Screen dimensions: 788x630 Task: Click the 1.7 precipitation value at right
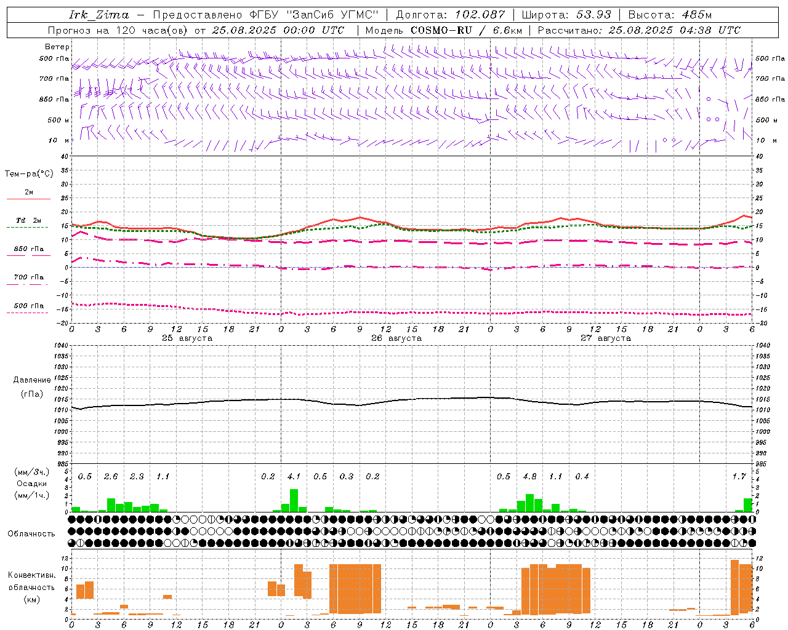pyautogui.click(x=739, y=476)
